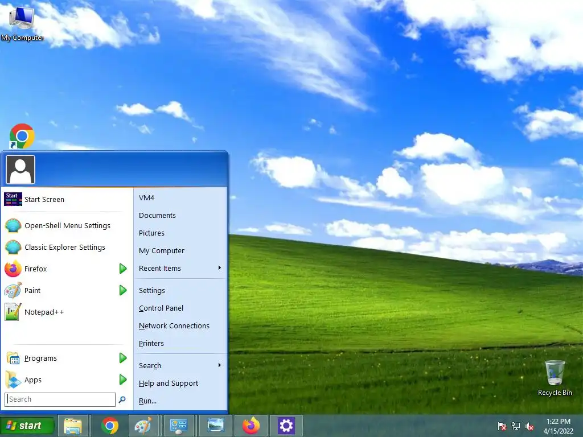
Task: Open the Settings gear in the taskbar
Action: click(286, 426)
